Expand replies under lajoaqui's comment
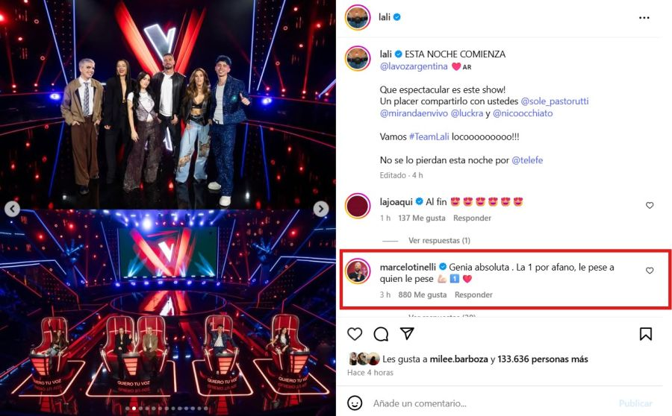Viewport: 672px width, 416px height. tap(439, 241)
